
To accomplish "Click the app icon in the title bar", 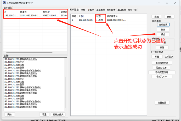I will click(4, 3).
